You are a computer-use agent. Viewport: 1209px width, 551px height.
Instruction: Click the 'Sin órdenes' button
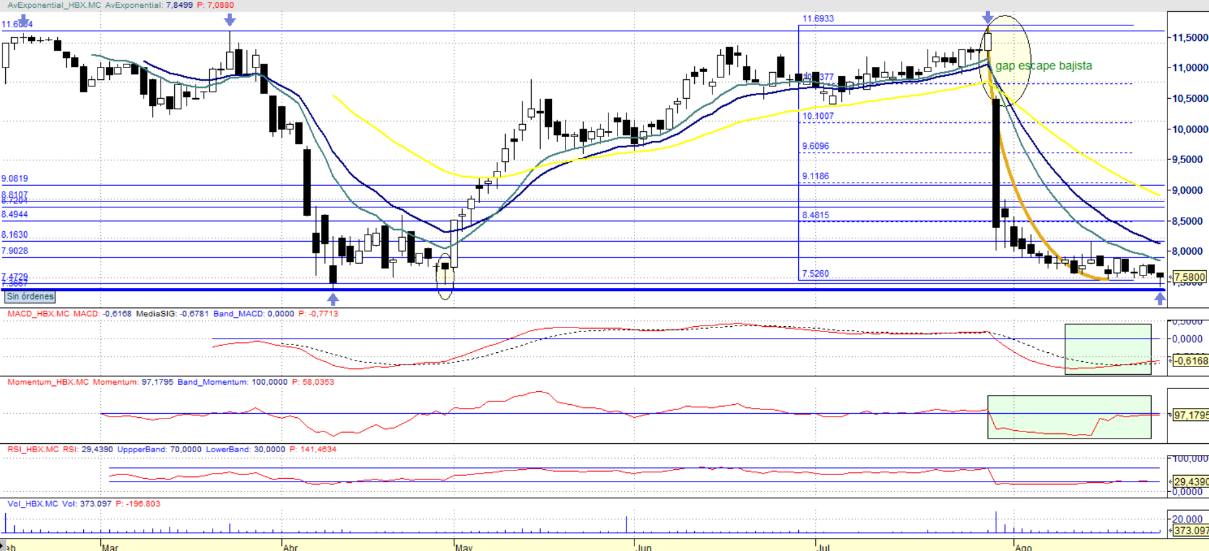tap(30, 296)
